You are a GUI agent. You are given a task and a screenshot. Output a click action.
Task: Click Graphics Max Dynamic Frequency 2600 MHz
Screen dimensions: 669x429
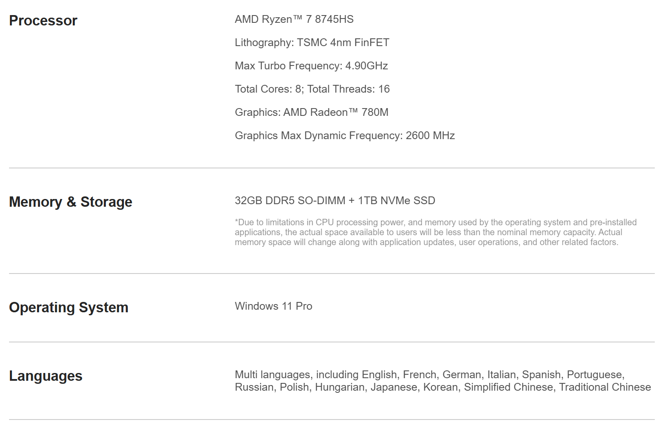point(345,136)
